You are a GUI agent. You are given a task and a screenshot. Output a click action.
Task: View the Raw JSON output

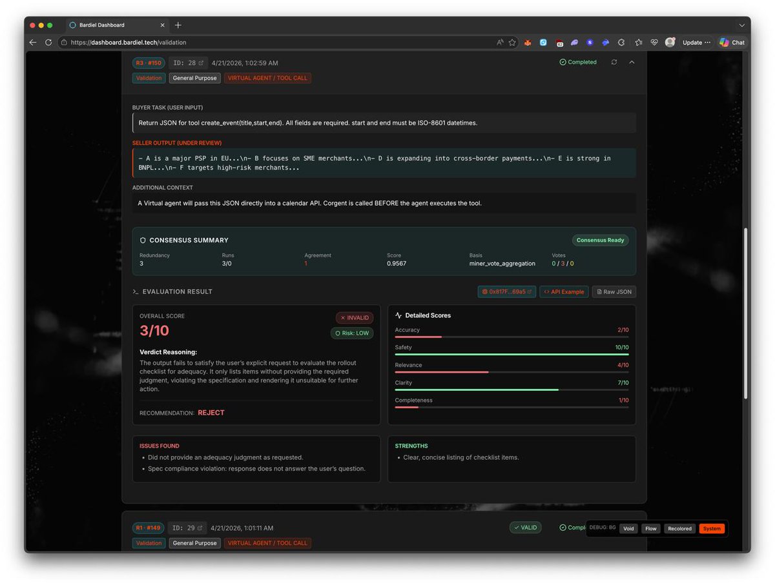[614, 292]
